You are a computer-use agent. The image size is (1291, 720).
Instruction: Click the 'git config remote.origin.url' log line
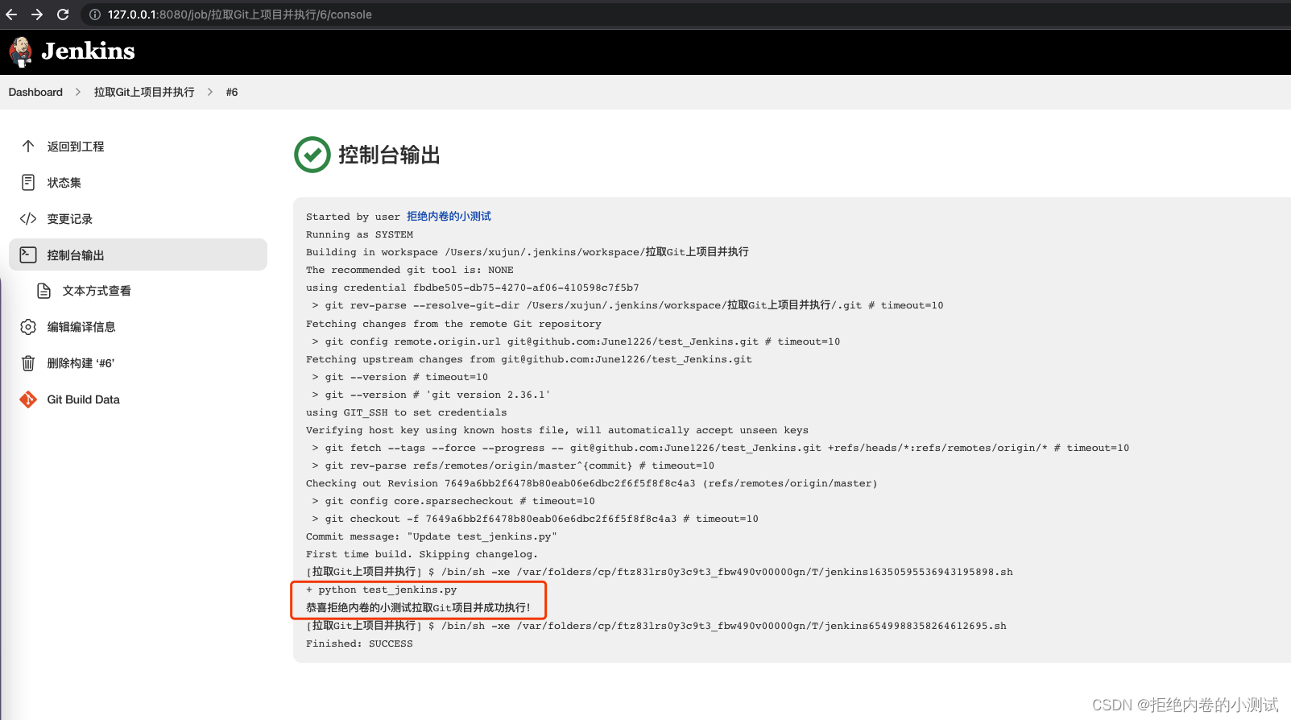click(576, 341)
